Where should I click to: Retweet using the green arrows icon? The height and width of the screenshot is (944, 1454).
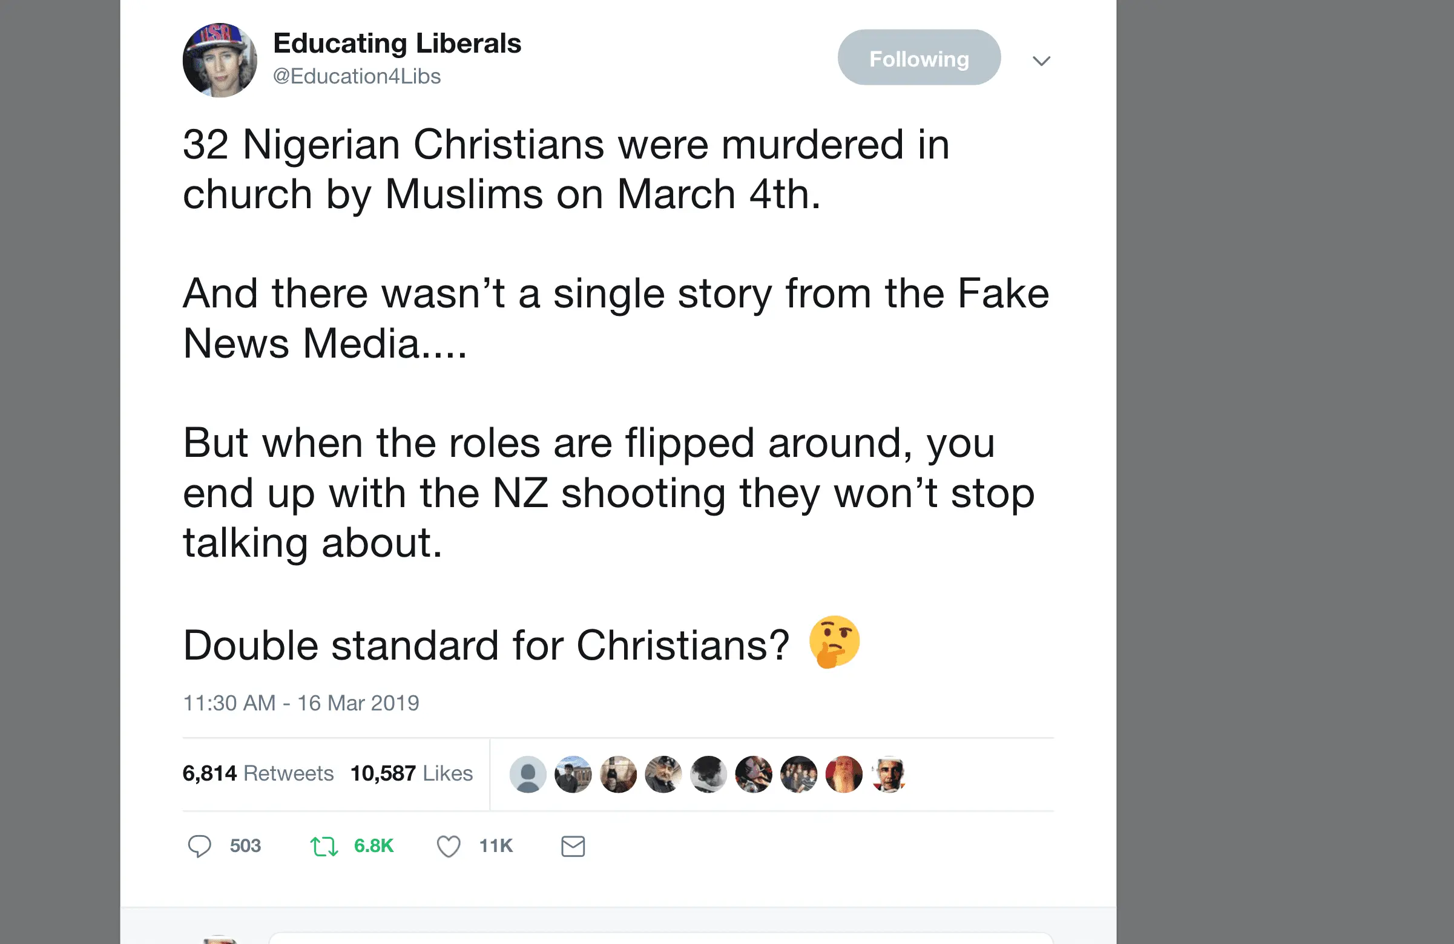pos(324,847)
